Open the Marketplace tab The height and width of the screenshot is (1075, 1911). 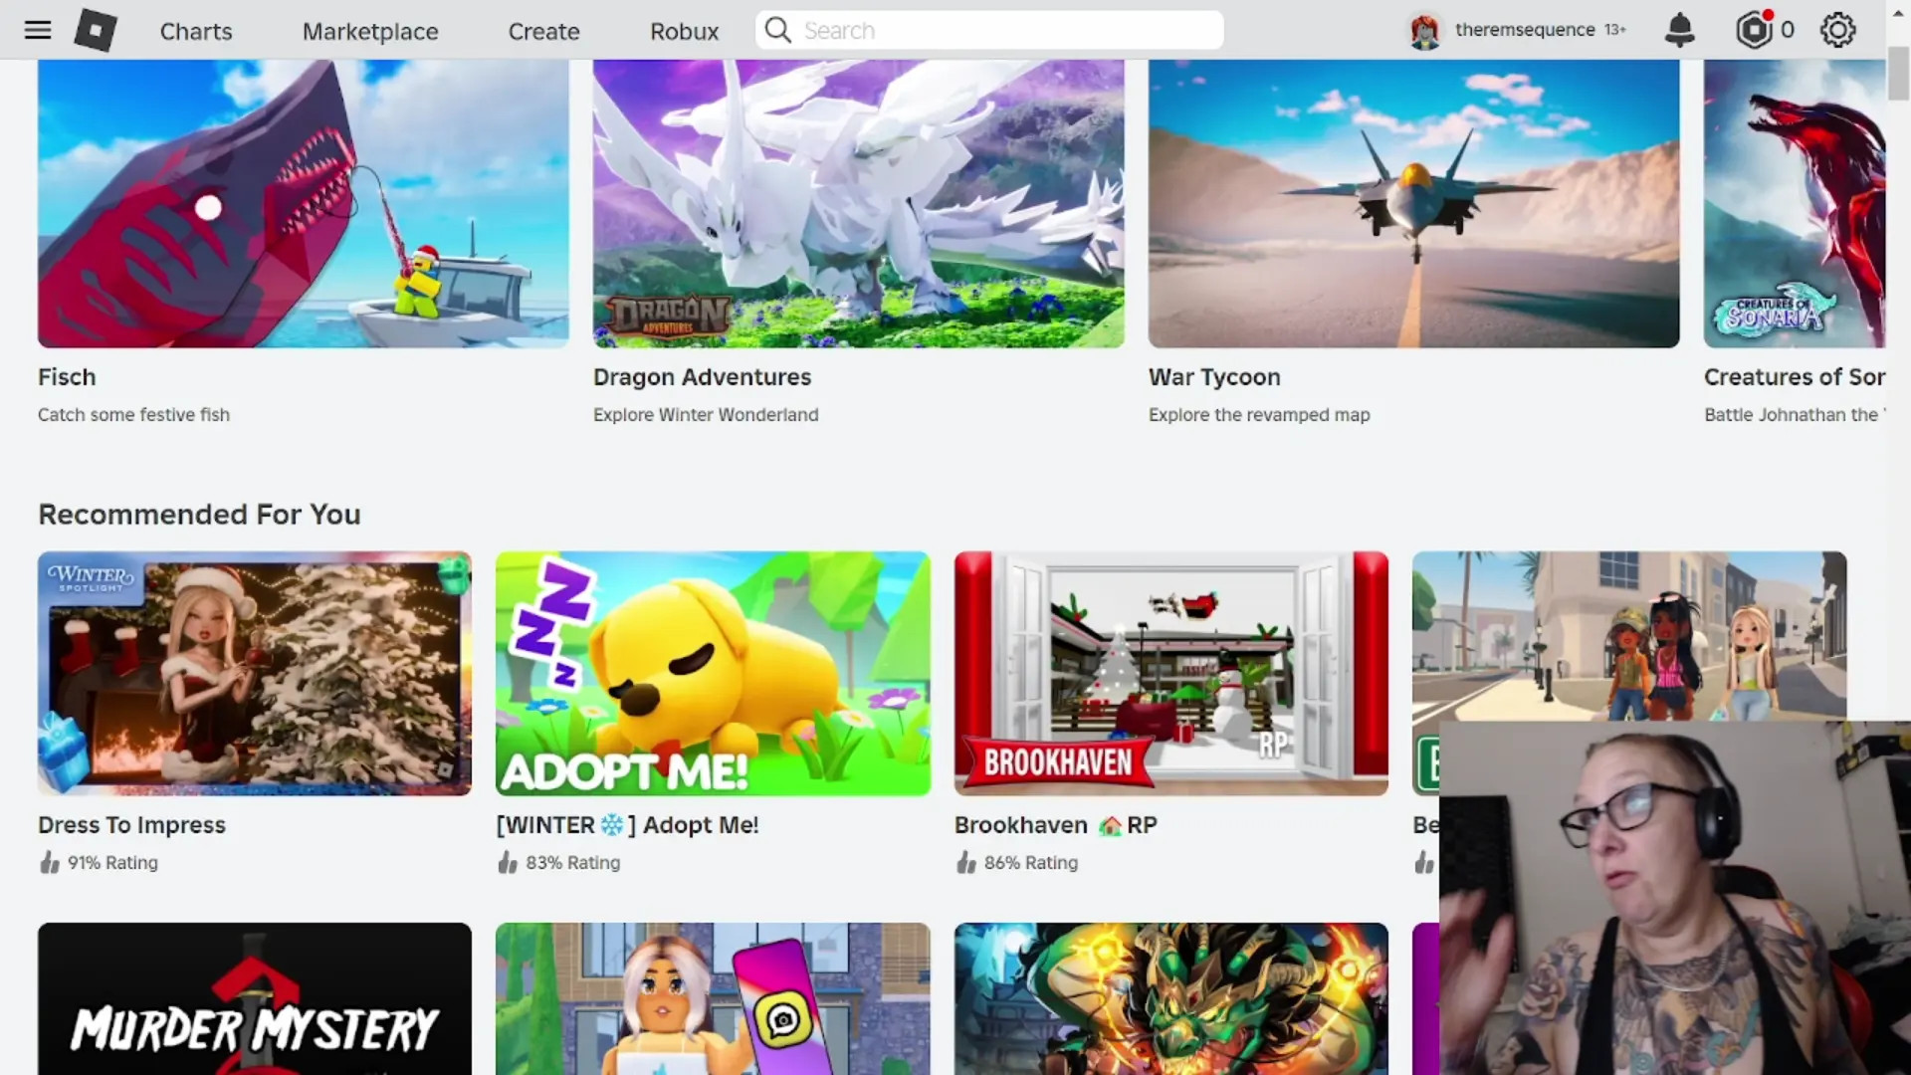[x=370, y=31]
